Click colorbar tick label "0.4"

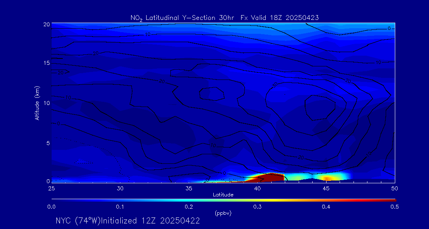point(326,207)
